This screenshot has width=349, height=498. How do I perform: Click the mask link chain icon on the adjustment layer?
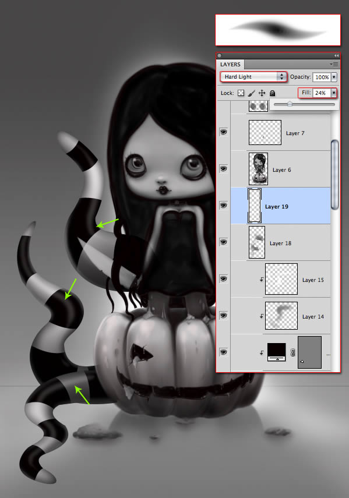click(292, 352)
